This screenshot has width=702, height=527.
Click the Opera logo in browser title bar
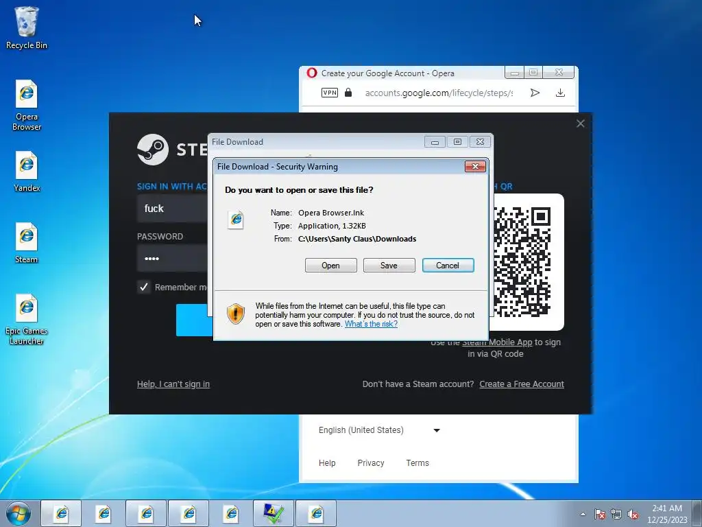[x=312, y=73]
